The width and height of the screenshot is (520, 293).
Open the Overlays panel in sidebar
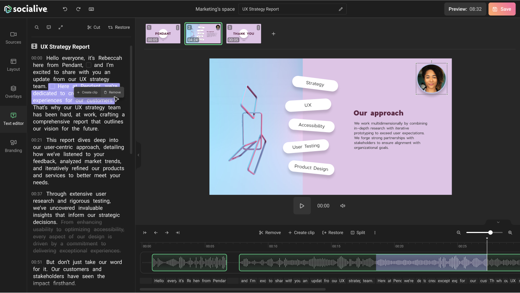click(14, 92)
